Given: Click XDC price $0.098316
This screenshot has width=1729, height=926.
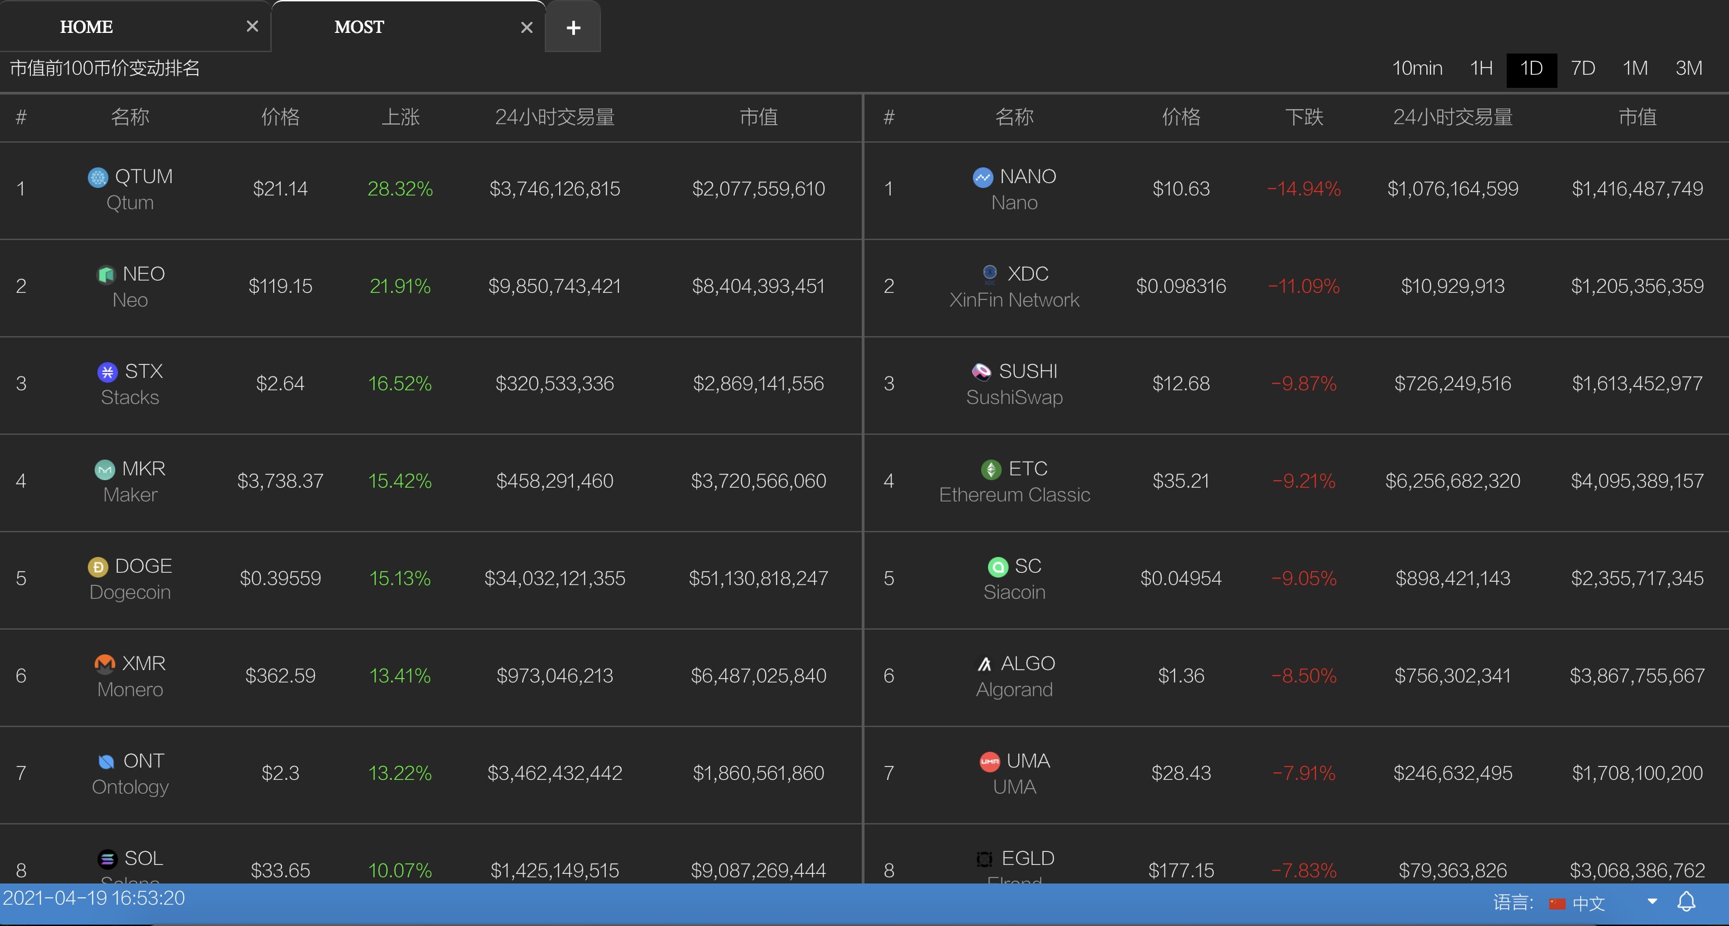Looking at the screenshot, I should tap(1181, 286).
